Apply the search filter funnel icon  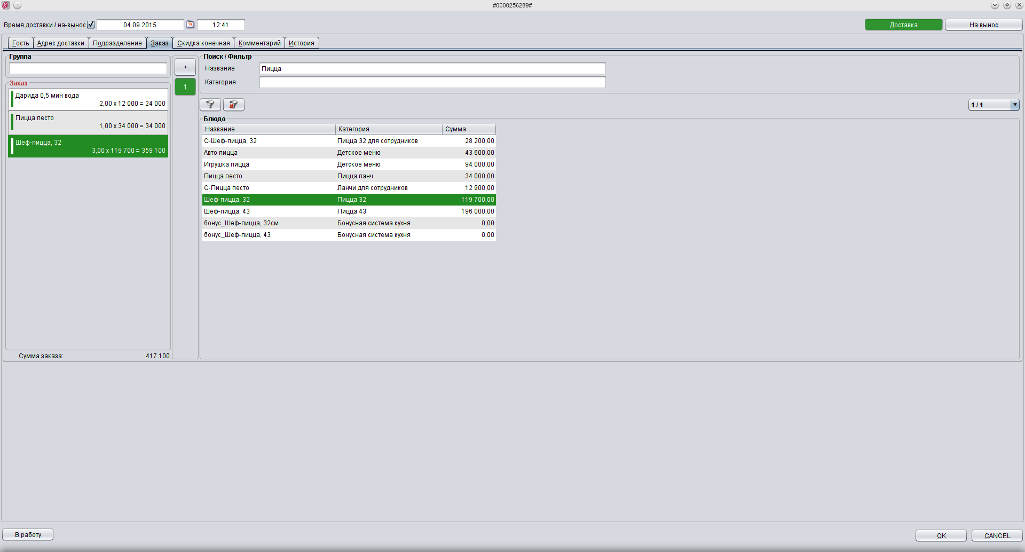coord(210,105)
